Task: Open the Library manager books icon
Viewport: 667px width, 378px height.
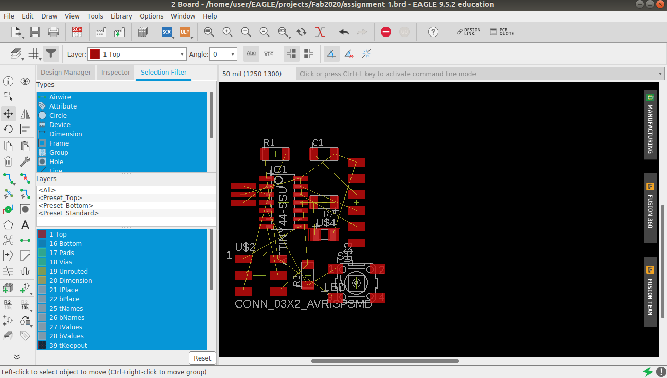Action: [143, 32]
